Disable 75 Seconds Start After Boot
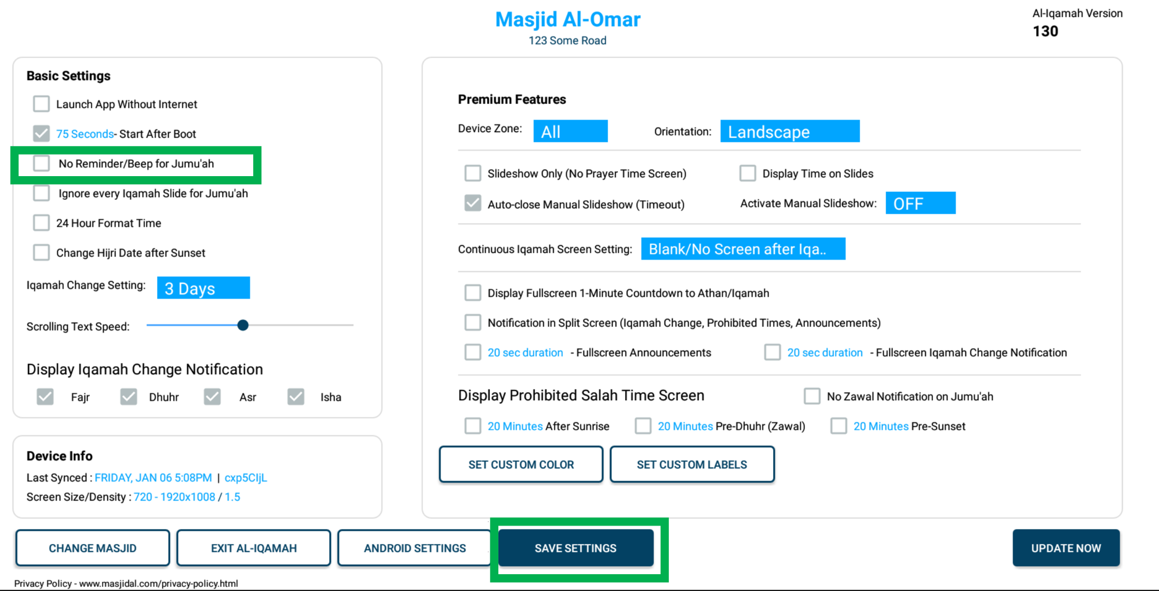1159x591 pixels. [x=41, y=133]
